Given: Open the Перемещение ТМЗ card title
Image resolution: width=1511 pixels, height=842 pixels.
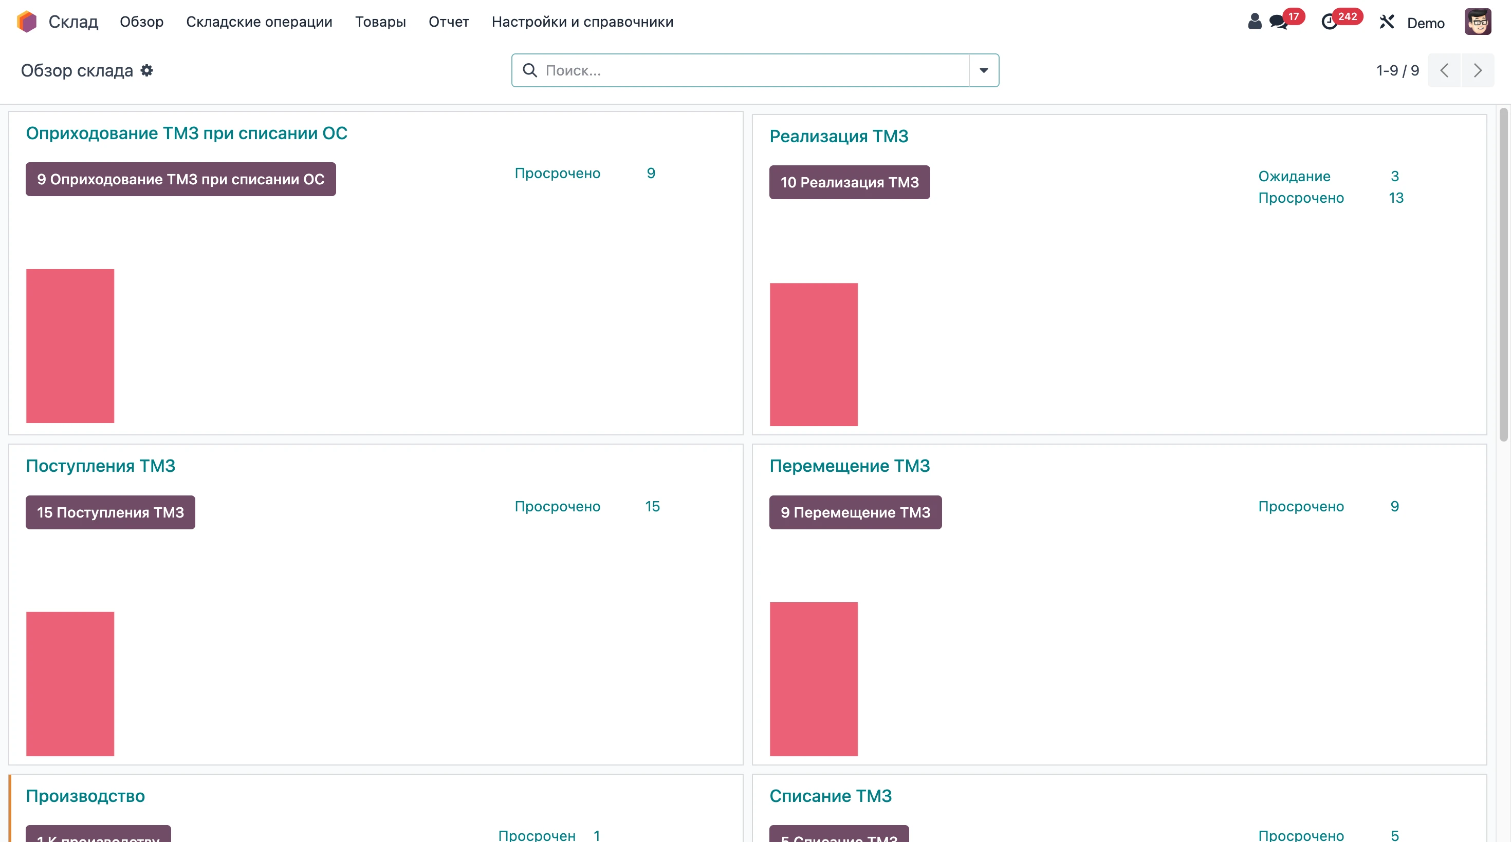Looking at the screenshot, I should 850,466.
